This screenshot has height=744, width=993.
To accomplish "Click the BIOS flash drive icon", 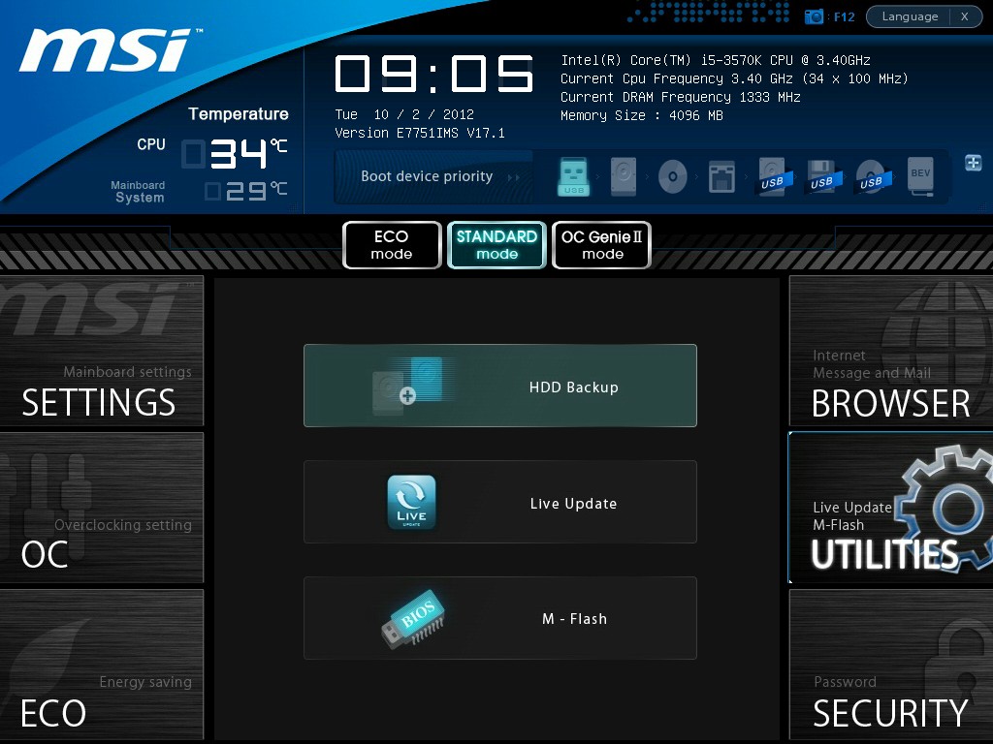I will 413,619.
